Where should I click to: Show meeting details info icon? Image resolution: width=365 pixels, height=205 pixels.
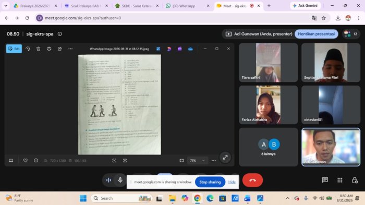(x=60, y=34)
